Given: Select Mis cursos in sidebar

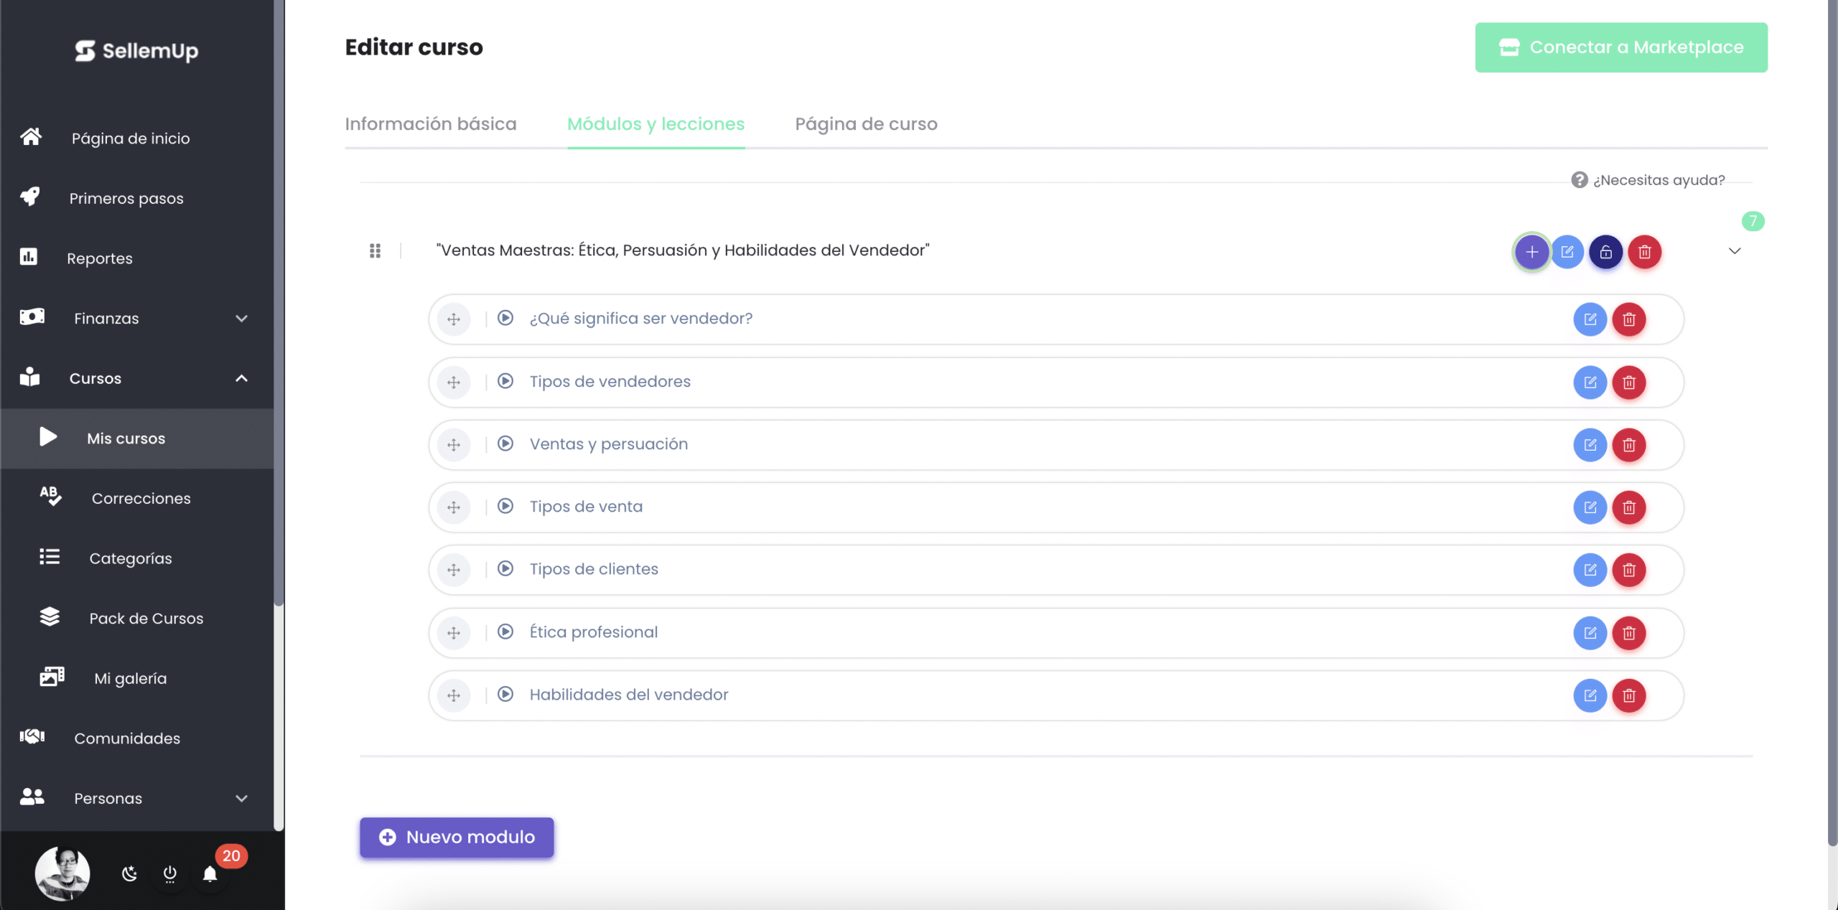Looking at the screenshot, I should click(x=136, y=438).
